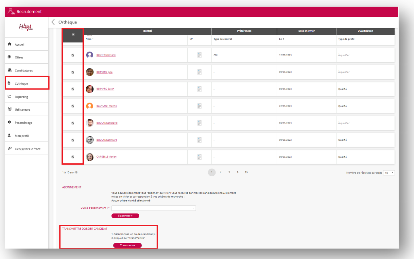The height and width of the screenshot is (259, 414).
Task: Open Reporting in the sidebar menu
Action: pyautogui.click(x=21, y=97)
